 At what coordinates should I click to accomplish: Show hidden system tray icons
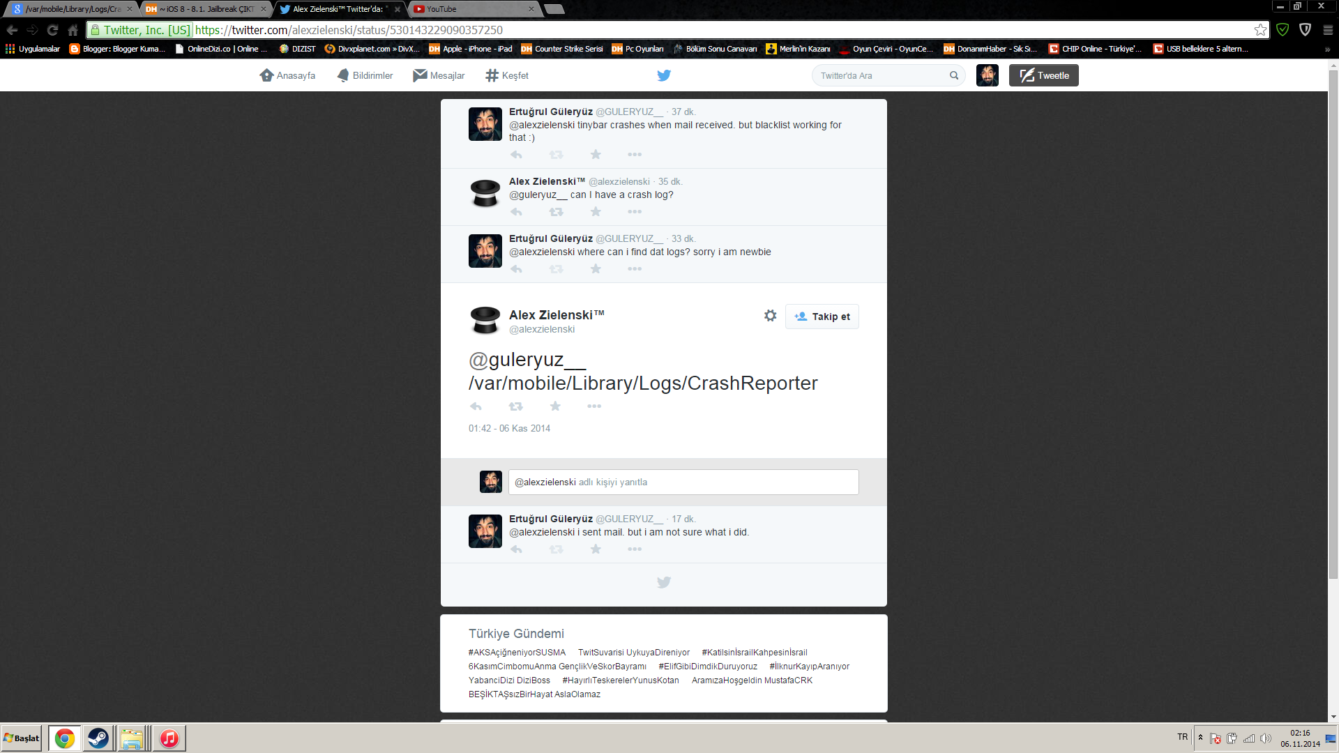1200,737
